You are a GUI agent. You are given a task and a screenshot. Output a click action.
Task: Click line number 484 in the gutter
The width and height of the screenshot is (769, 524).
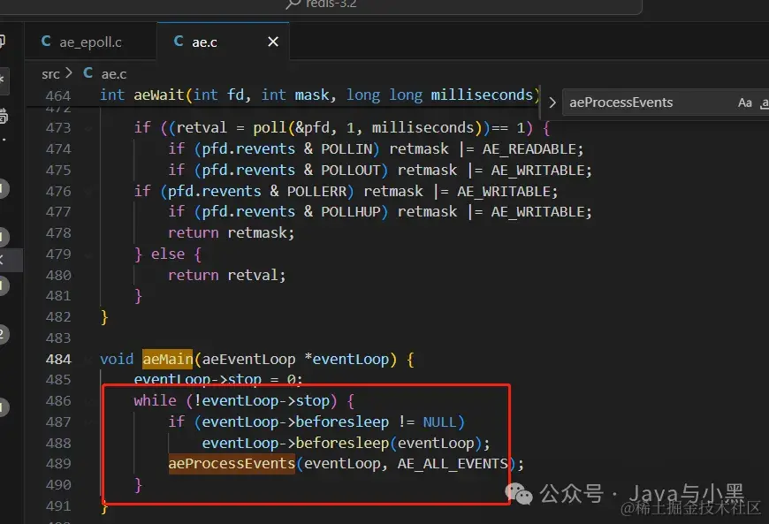(58, 360)
